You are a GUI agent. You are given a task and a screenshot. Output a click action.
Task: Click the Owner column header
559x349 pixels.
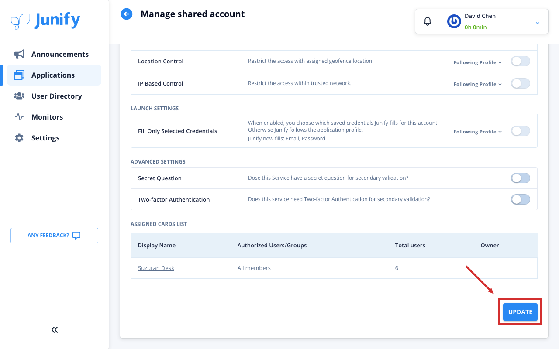[x=490, y=245]
